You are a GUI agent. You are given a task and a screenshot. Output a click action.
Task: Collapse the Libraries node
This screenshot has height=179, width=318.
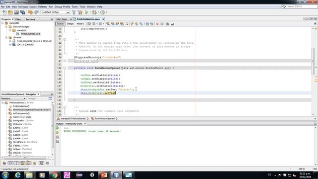[x=6, y=38]
